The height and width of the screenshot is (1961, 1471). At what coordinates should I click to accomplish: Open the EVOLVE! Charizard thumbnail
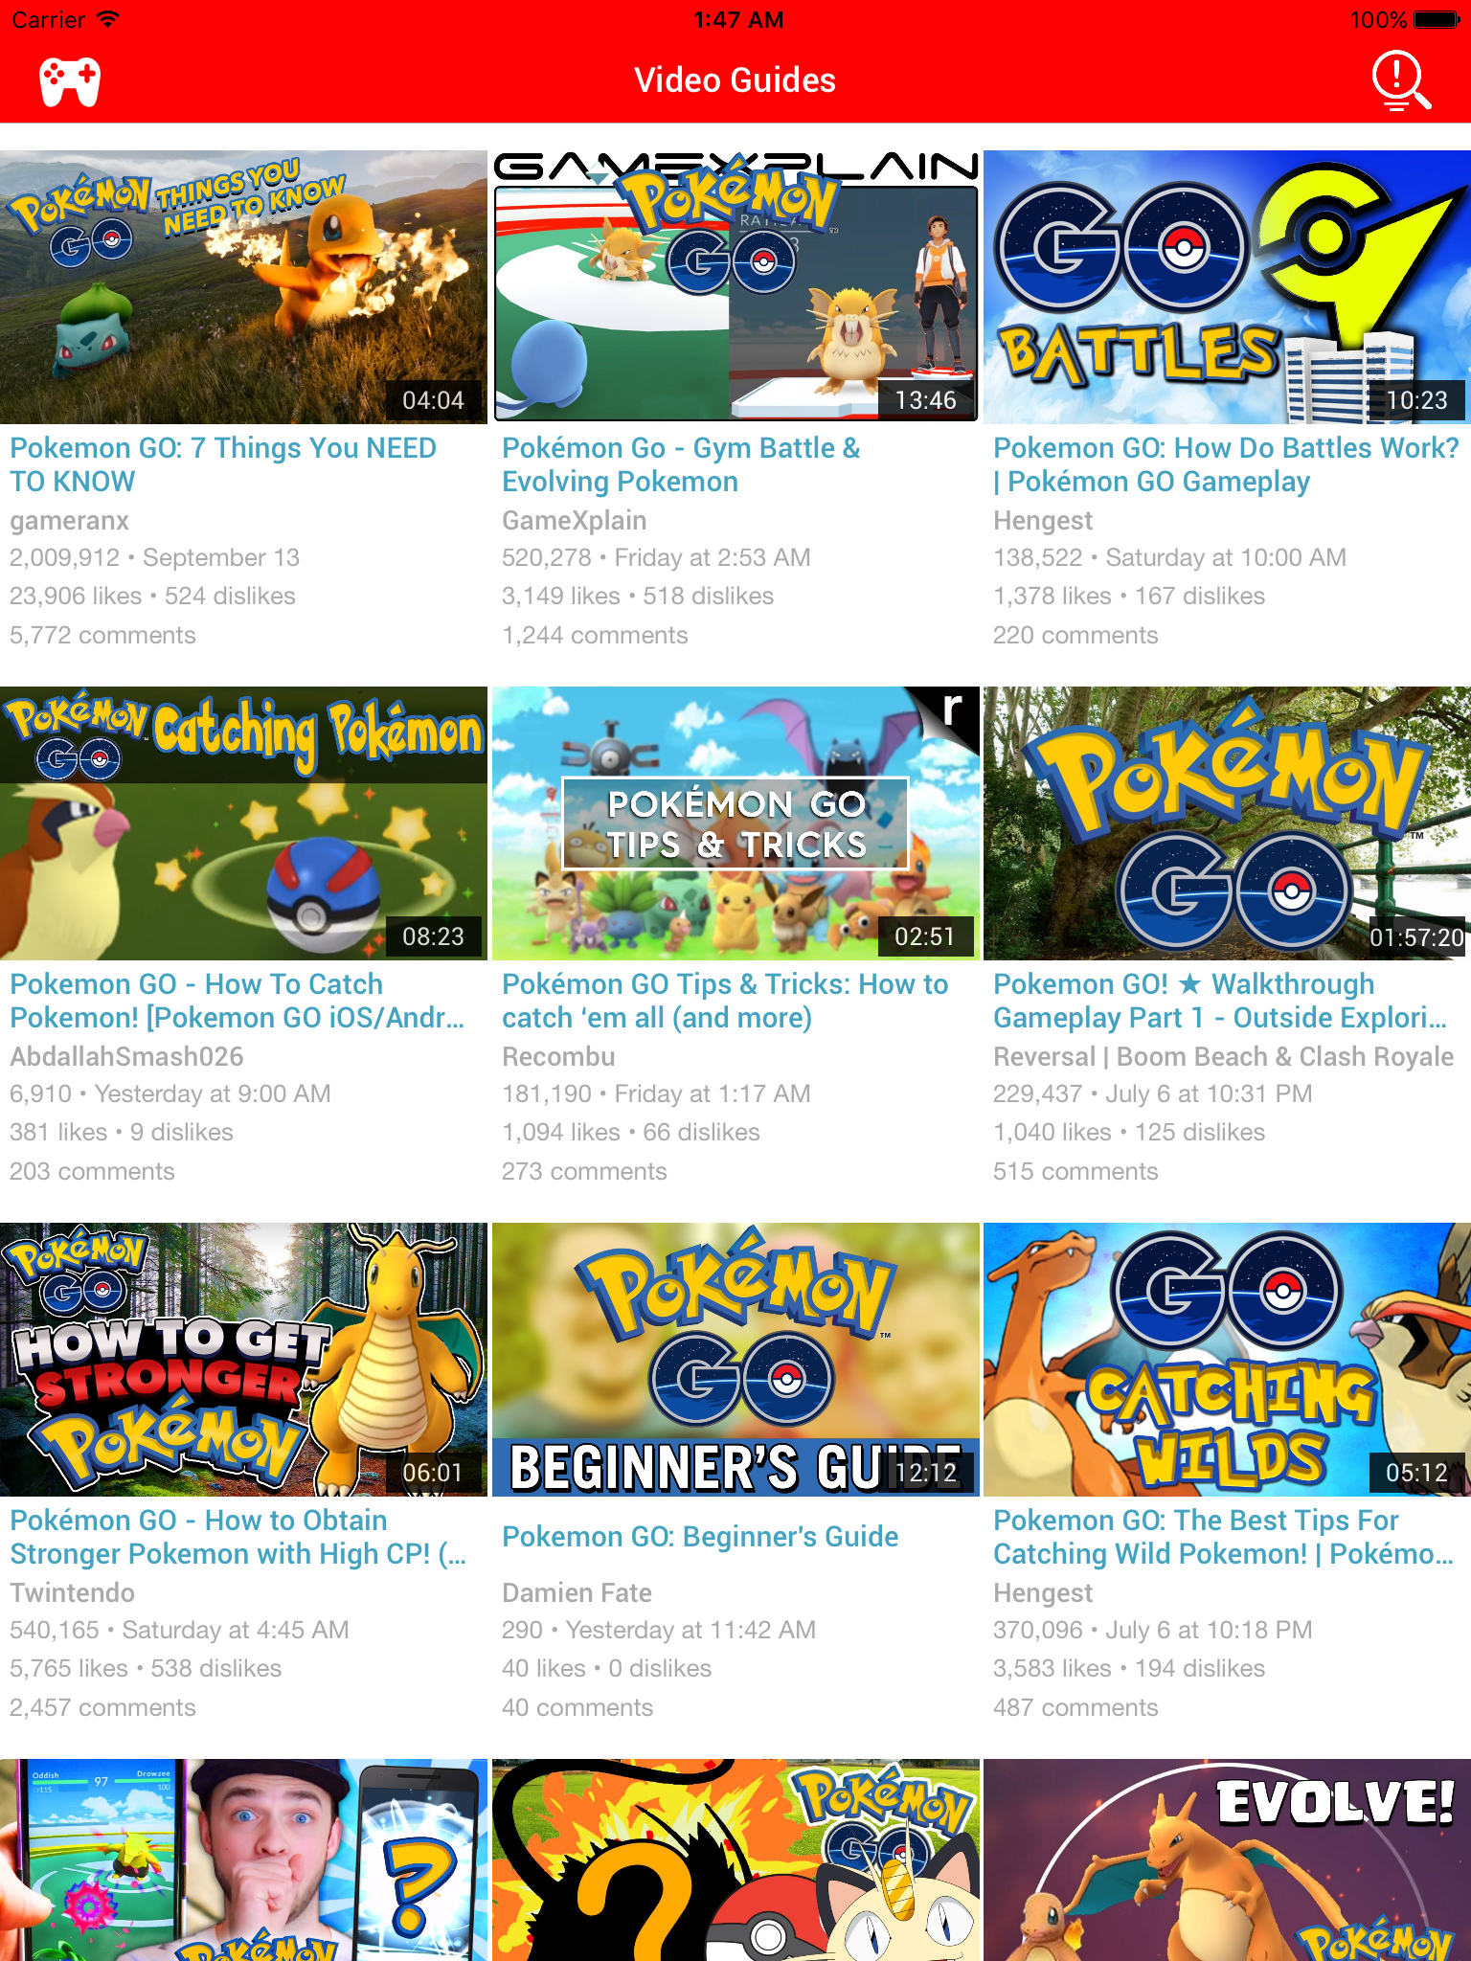coord(1228,1860)
